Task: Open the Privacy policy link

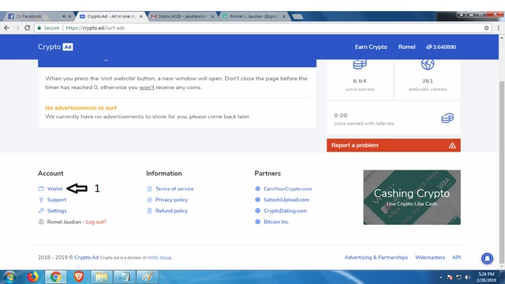Action: [171, 200]
